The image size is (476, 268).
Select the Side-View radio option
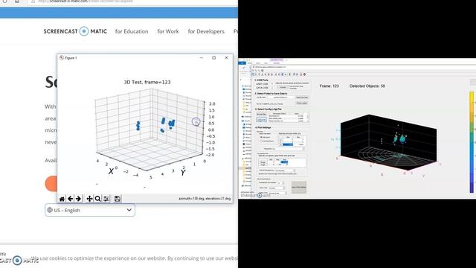pos(261,137)
